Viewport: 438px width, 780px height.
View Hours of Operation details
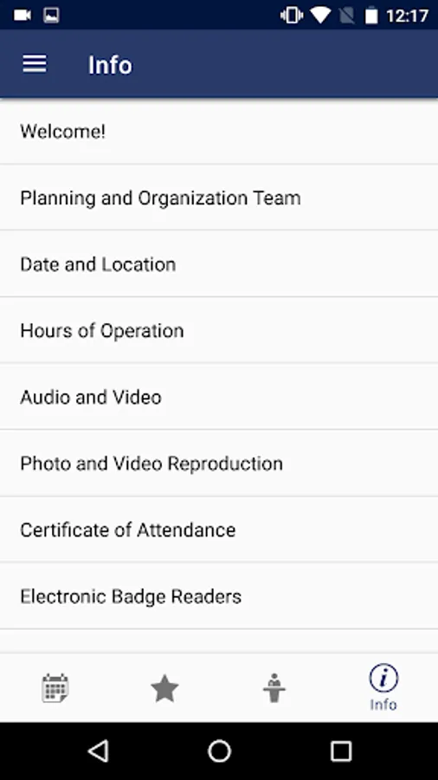point(219,330)
